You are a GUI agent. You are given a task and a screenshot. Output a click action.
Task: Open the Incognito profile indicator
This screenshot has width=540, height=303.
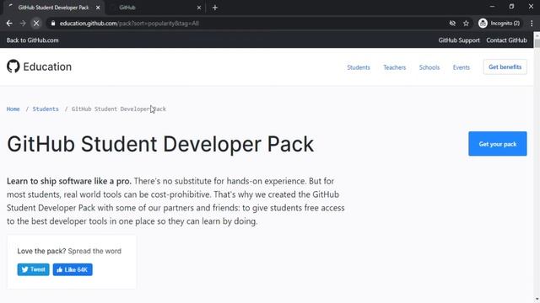(499, 24)
